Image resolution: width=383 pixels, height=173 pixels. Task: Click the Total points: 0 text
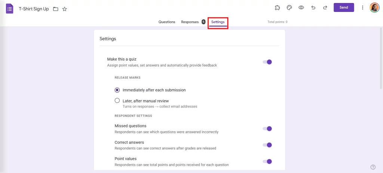[278, 22]
